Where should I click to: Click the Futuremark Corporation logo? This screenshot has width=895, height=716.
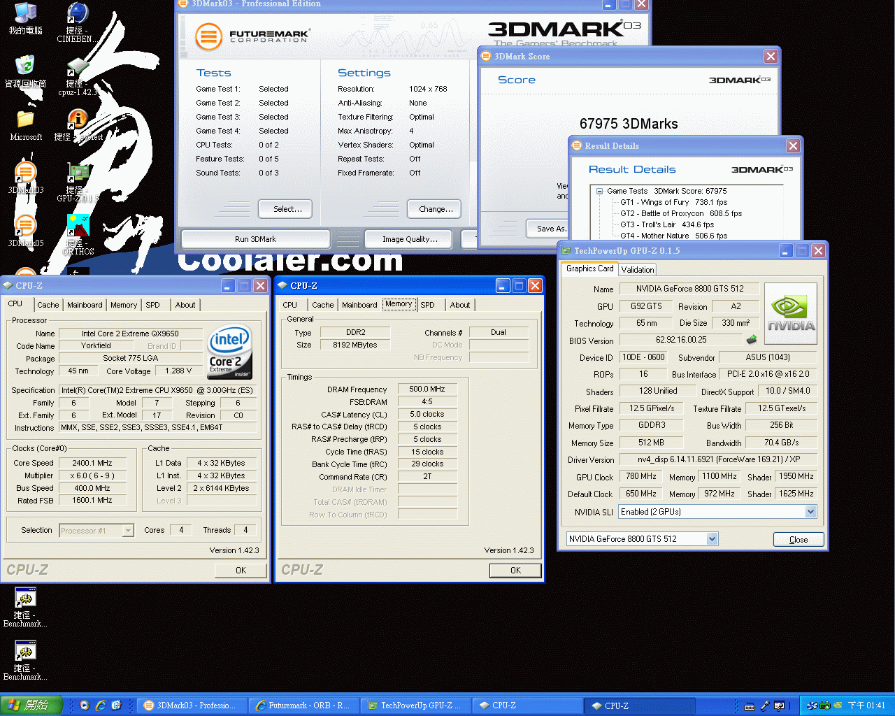[x=252, y=36]
